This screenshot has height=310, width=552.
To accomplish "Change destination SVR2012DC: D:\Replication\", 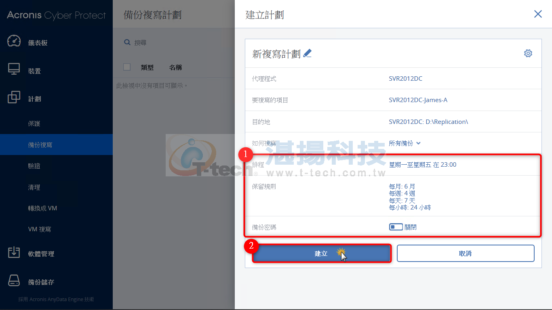I will (x=428, y=121).
